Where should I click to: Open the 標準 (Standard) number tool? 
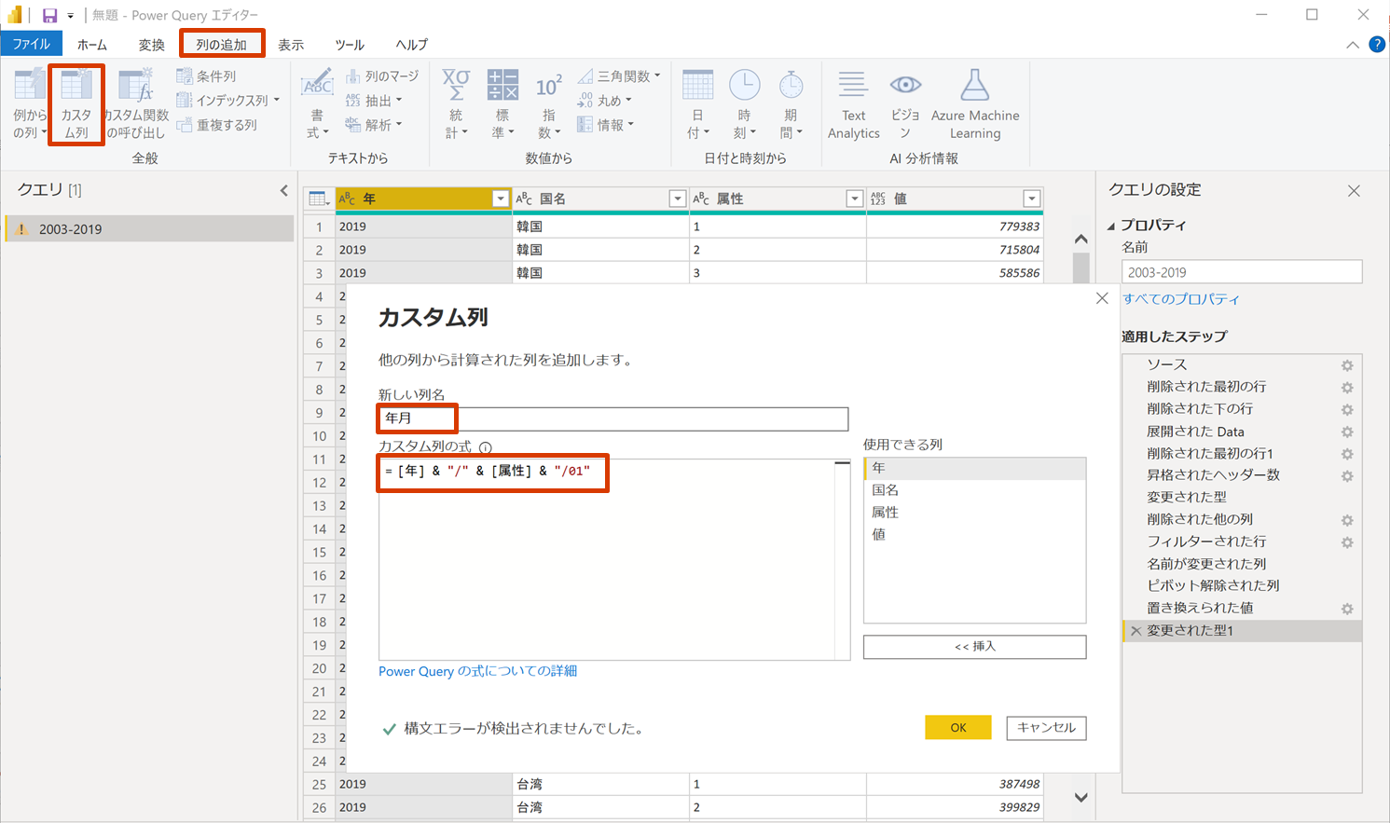[502, 103]
